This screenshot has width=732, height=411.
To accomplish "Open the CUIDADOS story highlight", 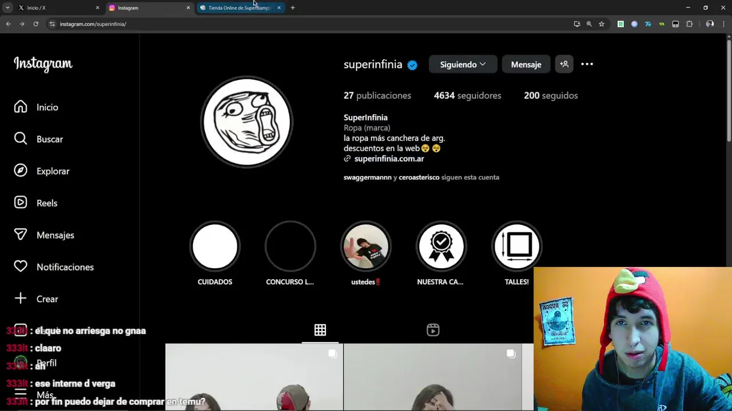I will 215,246.
